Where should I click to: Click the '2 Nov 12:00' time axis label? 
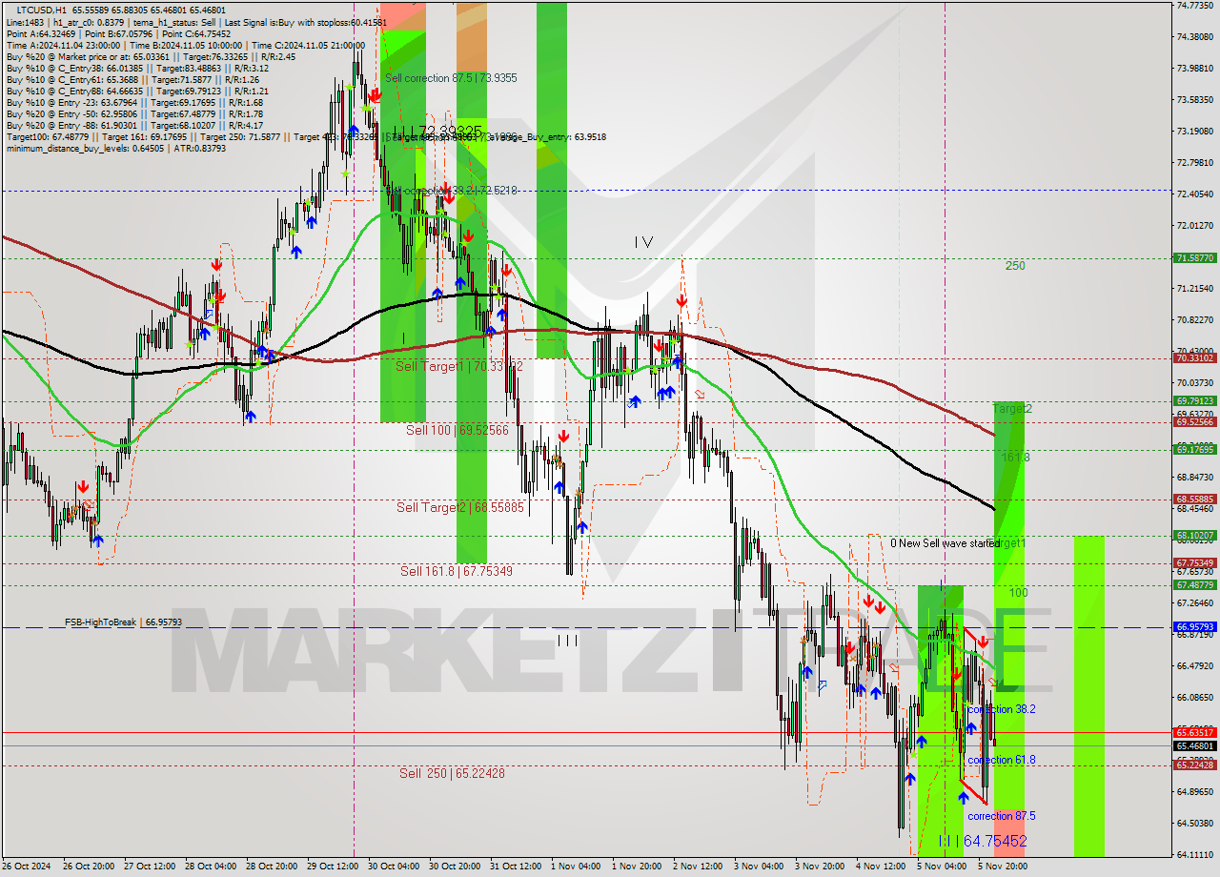pos(697,867)
